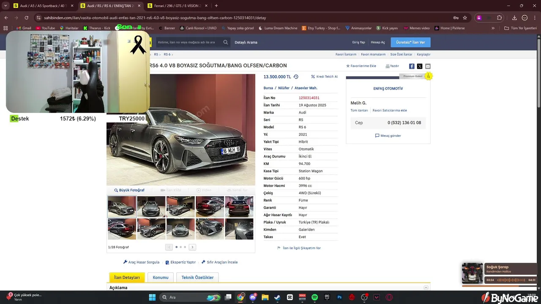The image size is (541, 304).
Task: Open Opera GX from the taskbar
Action: [389, 297]
